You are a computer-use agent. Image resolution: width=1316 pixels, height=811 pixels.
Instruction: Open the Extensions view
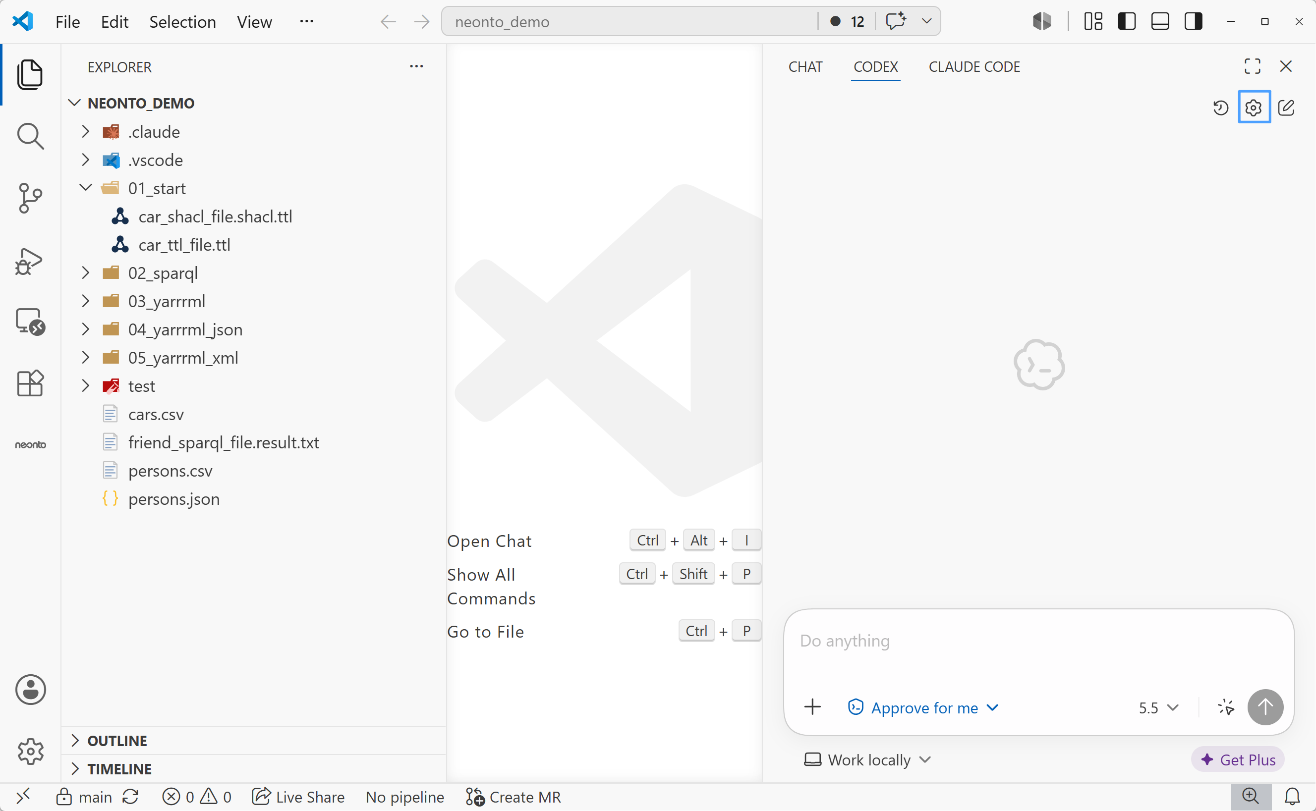click(30, 383)
